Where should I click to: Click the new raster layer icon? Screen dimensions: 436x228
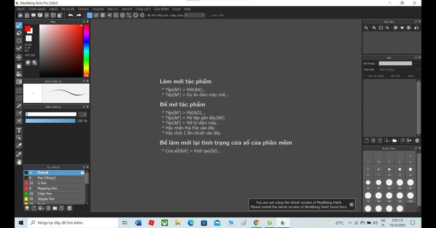point(367,141)
